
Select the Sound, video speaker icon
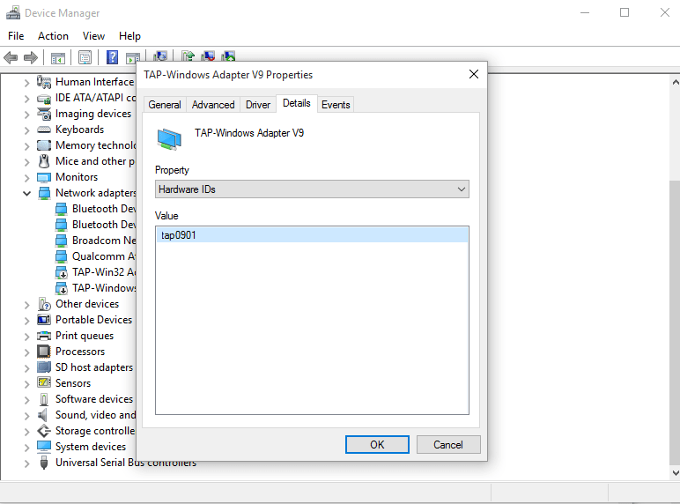tap(42, 415)
